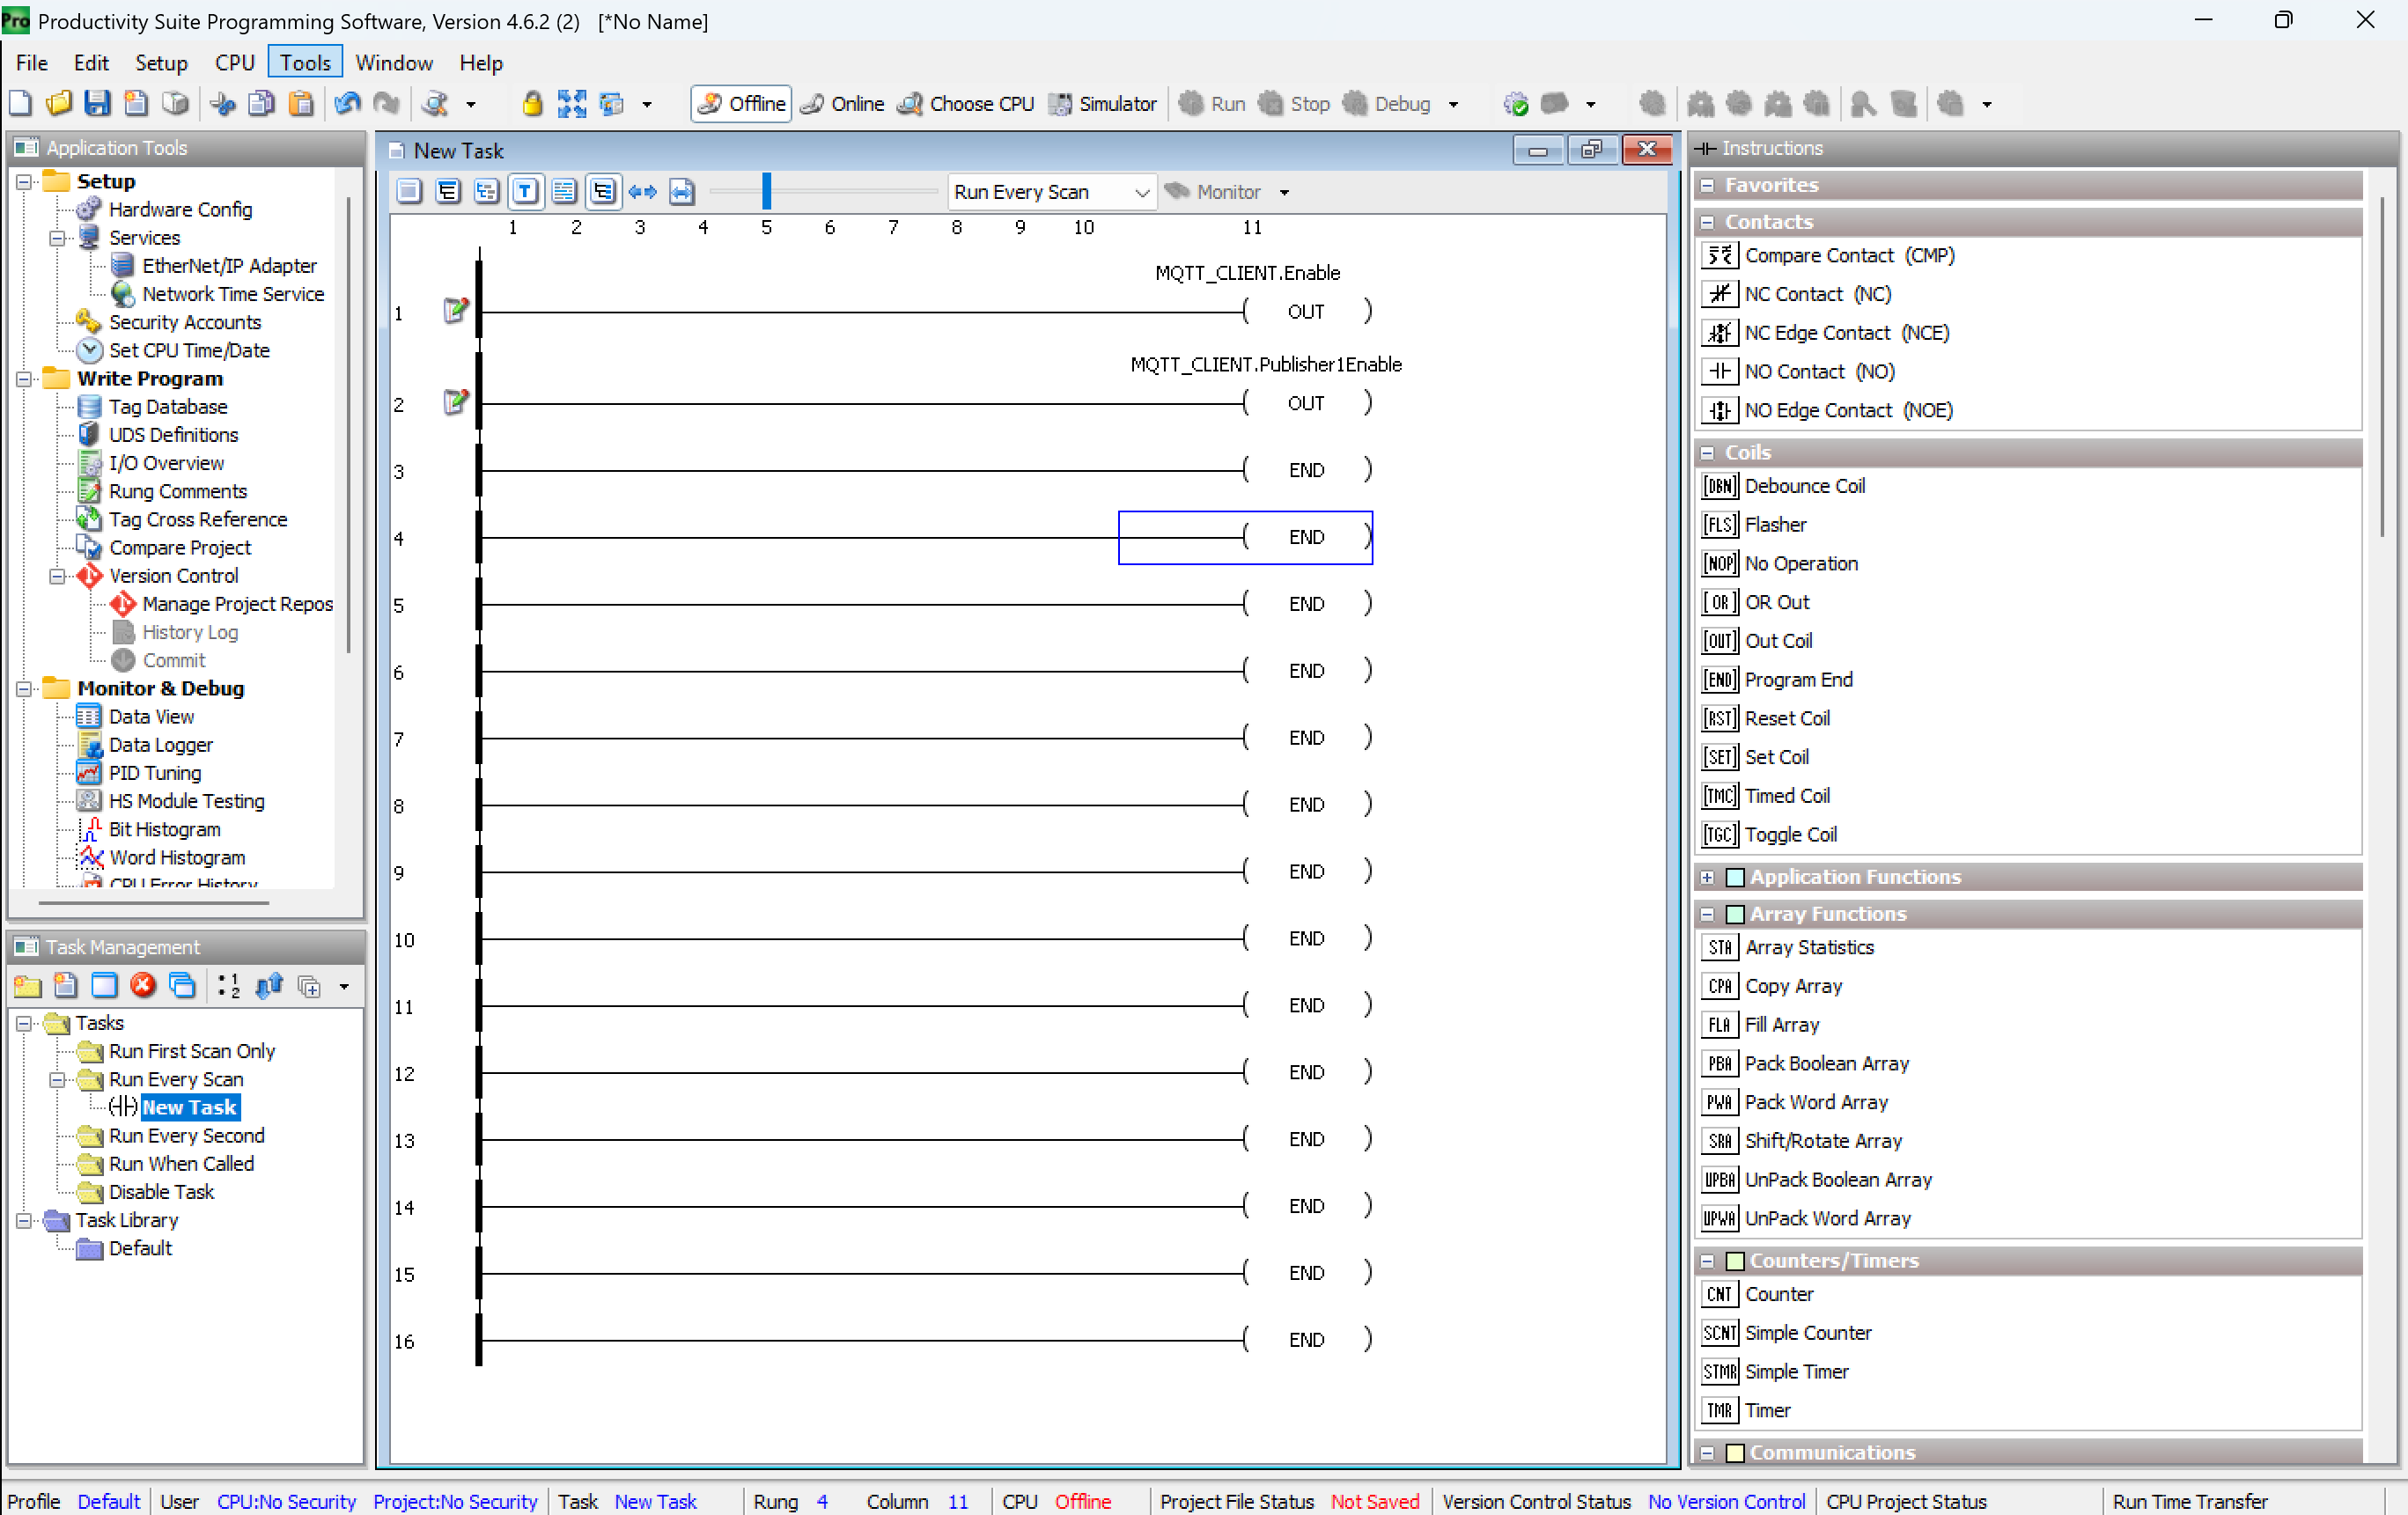This screenshot has height=1515, width=2408.
Task: Save the project with the floppy disk icon
Action: [97, 103]
